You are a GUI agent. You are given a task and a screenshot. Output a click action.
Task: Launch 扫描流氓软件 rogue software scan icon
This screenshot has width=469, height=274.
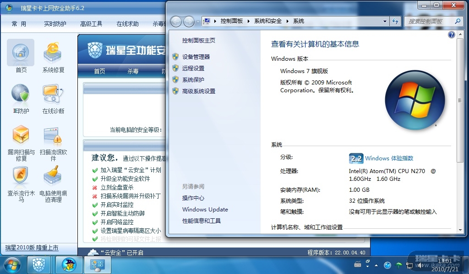[x=53, y=137]
